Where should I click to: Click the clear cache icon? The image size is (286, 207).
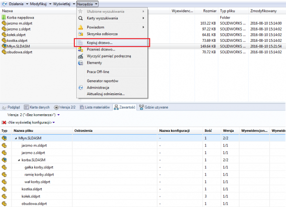coord(81,56)
